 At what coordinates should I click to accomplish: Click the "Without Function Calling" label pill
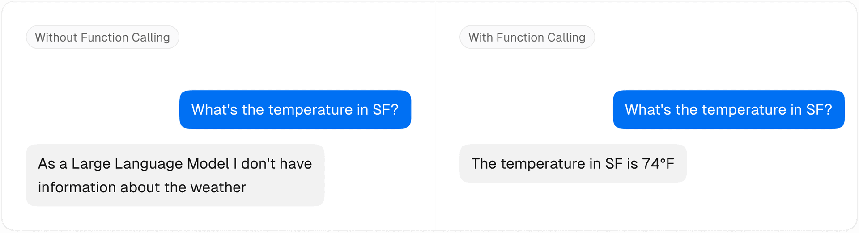tap(102, 37)
